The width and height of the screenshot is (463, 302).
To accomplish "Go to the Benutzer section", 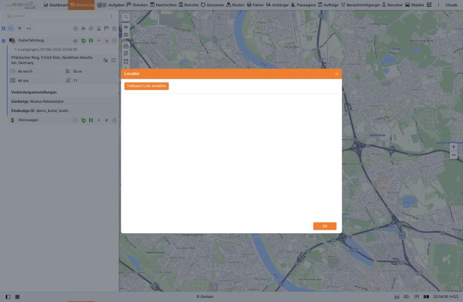I will [x=392, y=5].
